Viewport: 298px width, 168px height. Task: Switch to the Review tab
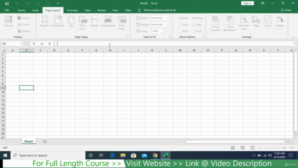102,10
